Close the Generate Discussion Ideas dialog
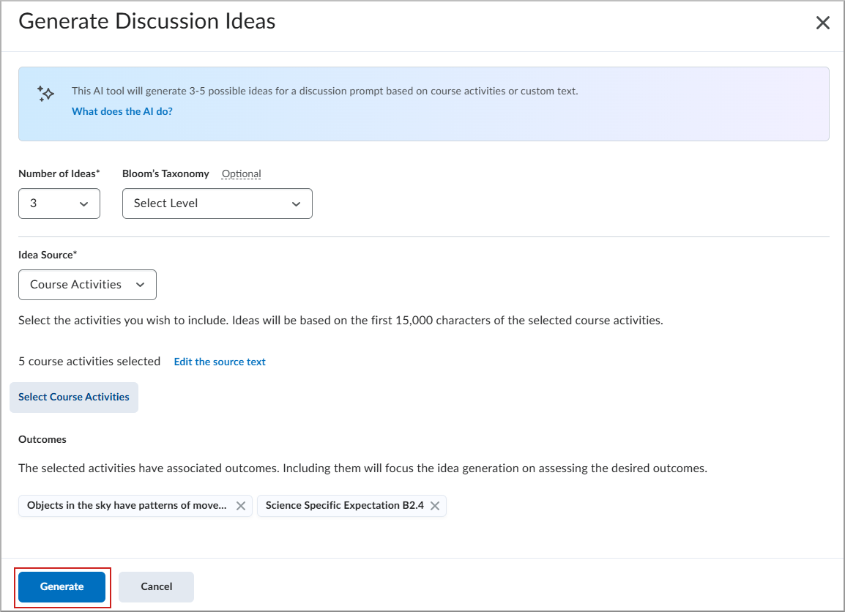The width and height of the screenshot is (845, 612). click(x=822, y=22)
